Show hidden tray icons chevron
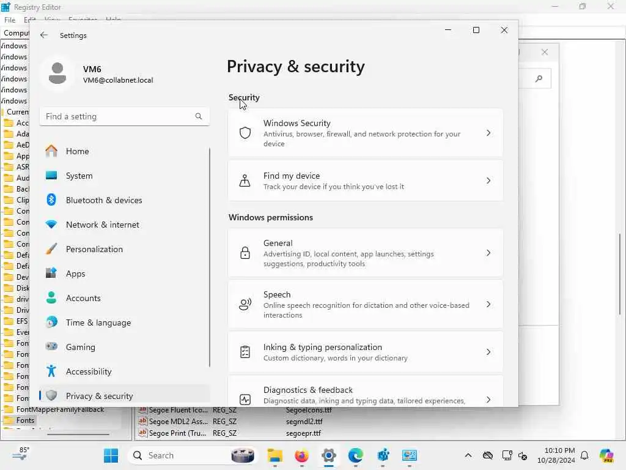 pyautogui.click(x=468, y=455)
